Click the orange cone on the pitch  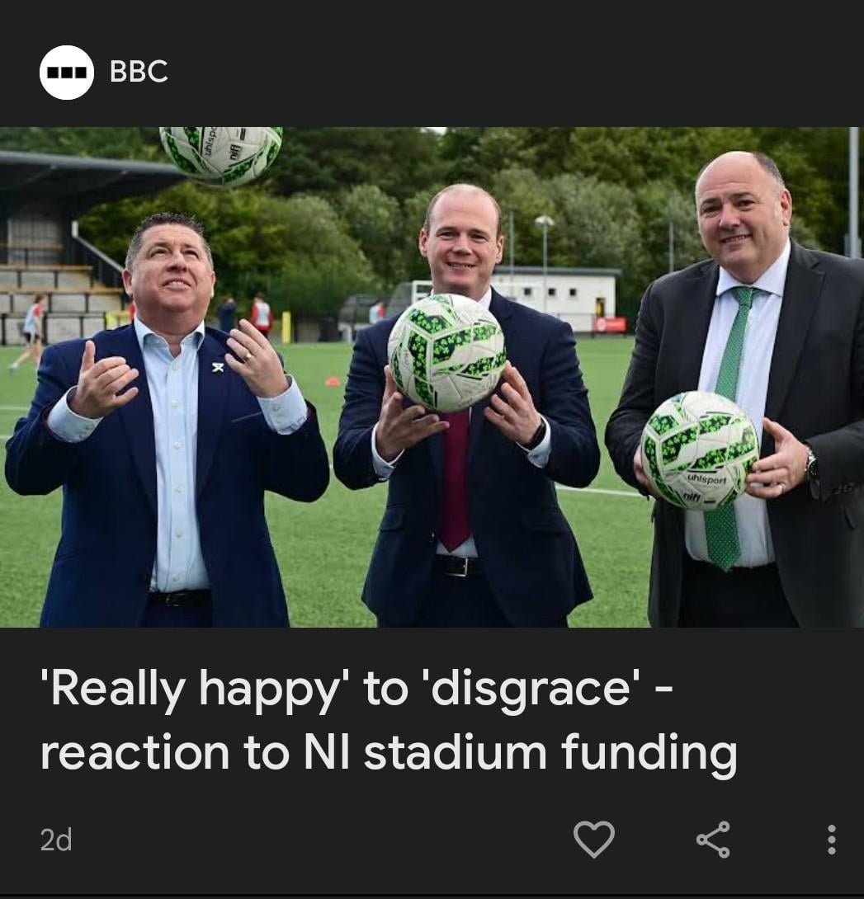click(333, 381)
